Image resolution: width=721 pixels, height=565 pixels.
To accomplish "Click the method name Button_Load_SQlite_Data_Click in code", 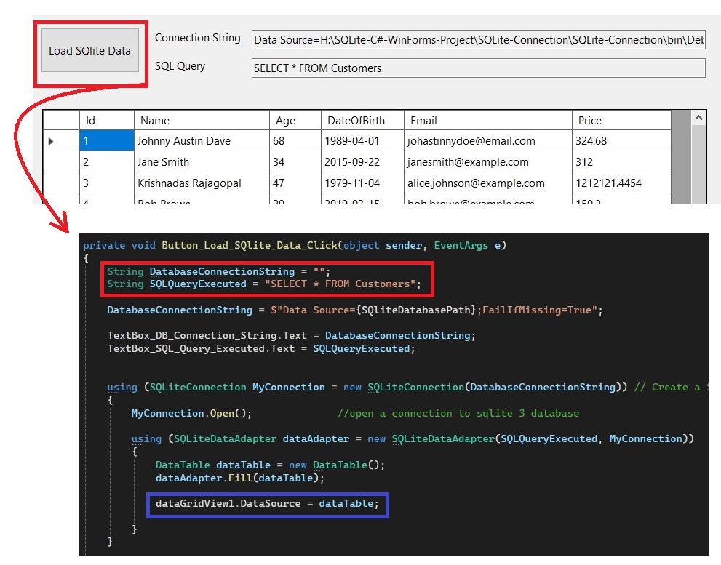I will point(250,246).
